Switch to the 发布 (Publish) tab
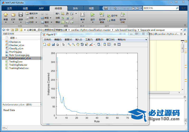Screen dimensions: 189x132 (x=75, y=8)
